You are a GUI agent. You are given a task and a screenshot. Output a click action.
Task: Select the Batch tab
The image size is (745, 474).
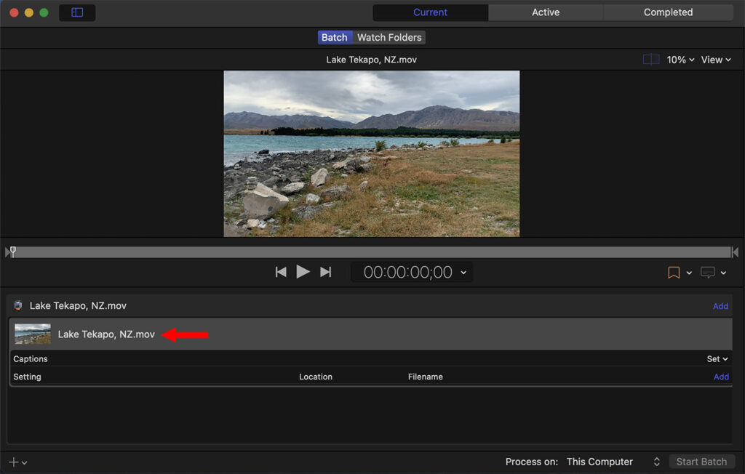tap(335, 37)
